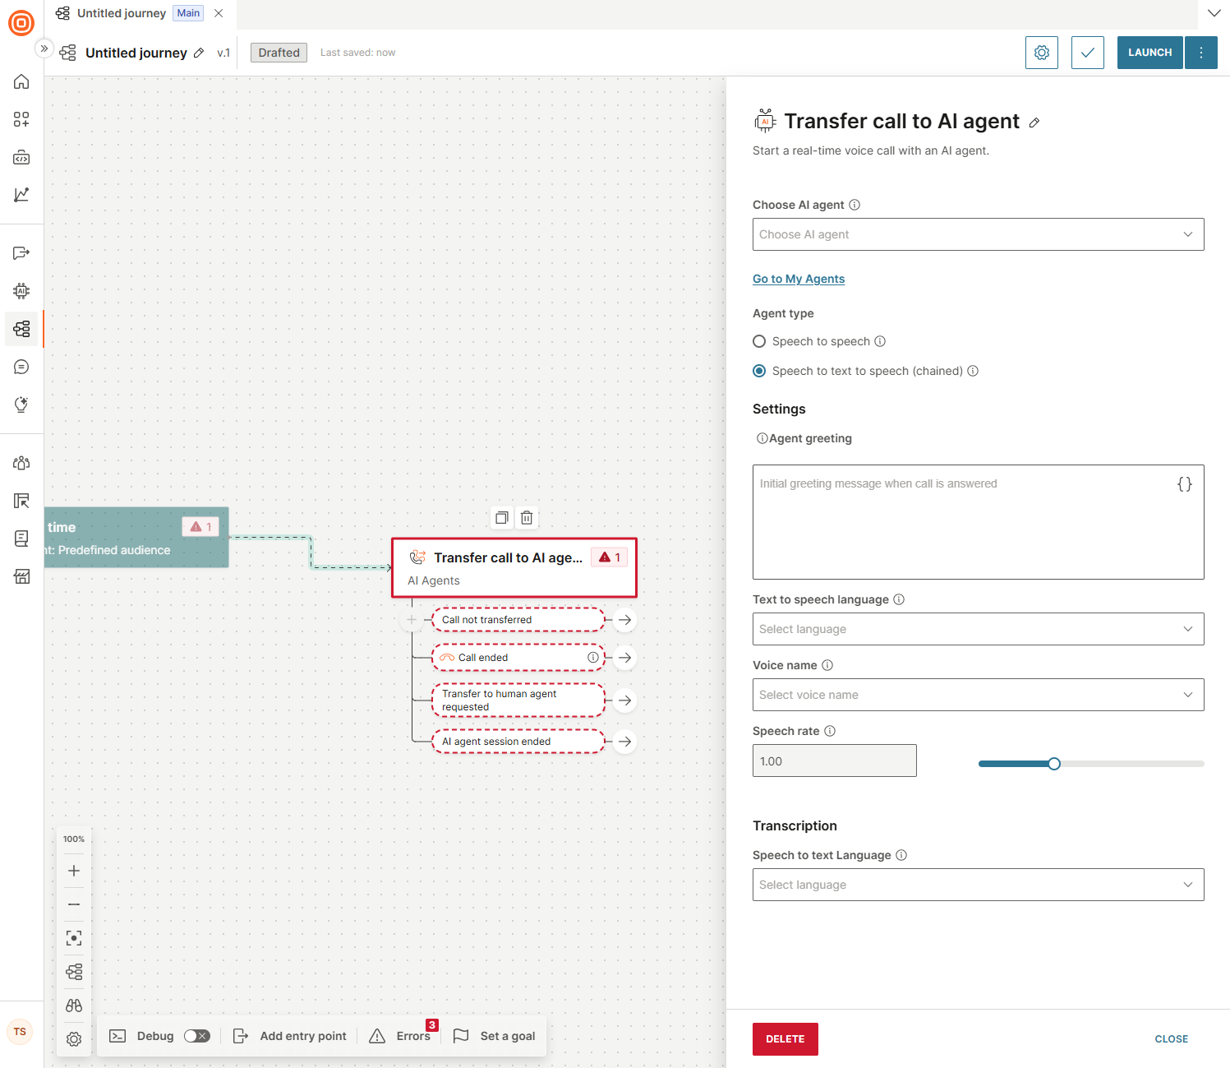This screenshot has width=1230, height=1068.
Task: Switch to the Untitled journey tab
Action: pyautogui.click(x=122, y=13)
